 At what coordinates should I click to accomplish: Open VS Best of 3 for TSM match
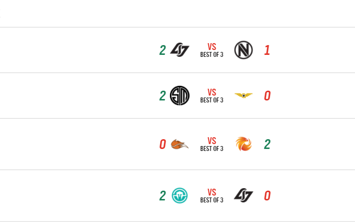click(x=212, y=96)
